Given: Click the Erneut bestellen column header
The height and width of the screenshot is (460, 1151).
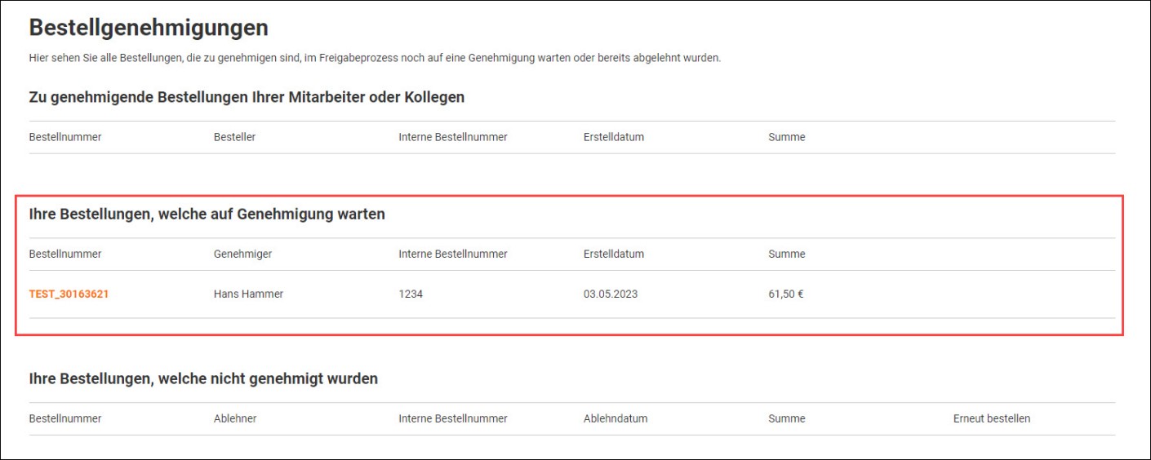Looking at the screenshot, I should click(991, 418).
